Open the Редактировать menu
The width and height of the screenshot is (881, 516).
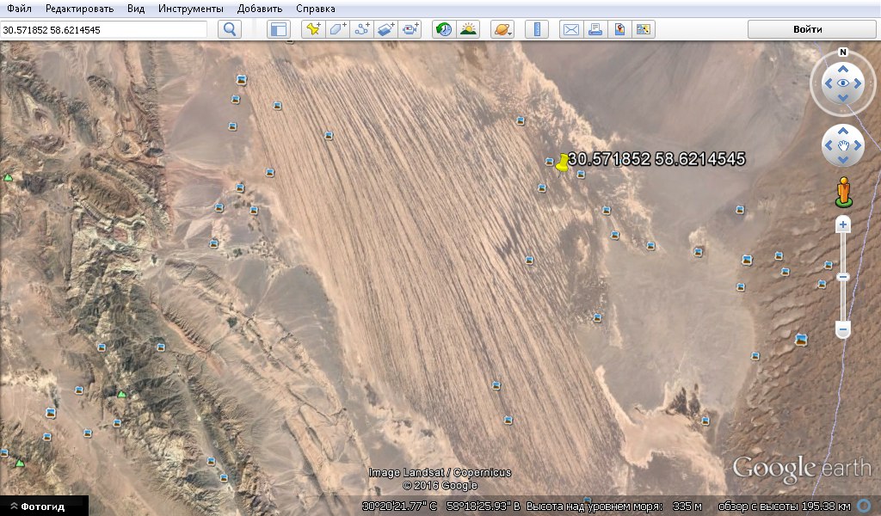click(x=79, y=9)
